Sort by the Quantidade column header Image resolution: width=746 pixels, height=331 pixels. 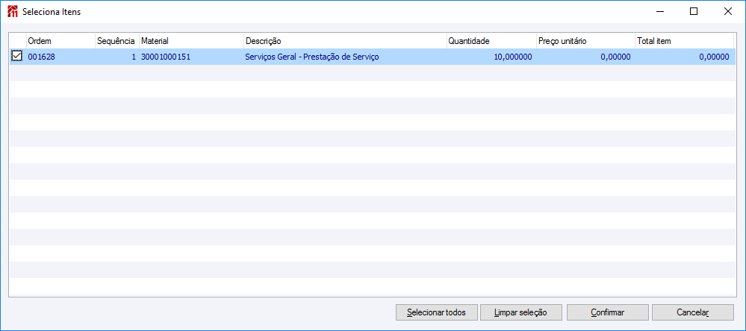tap(490, 40)
